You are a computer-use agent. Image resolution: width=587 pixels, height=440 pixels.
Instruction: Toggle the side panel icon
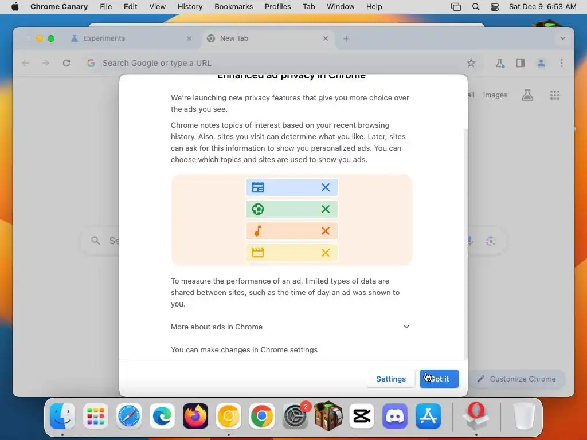tap(521, 63)
